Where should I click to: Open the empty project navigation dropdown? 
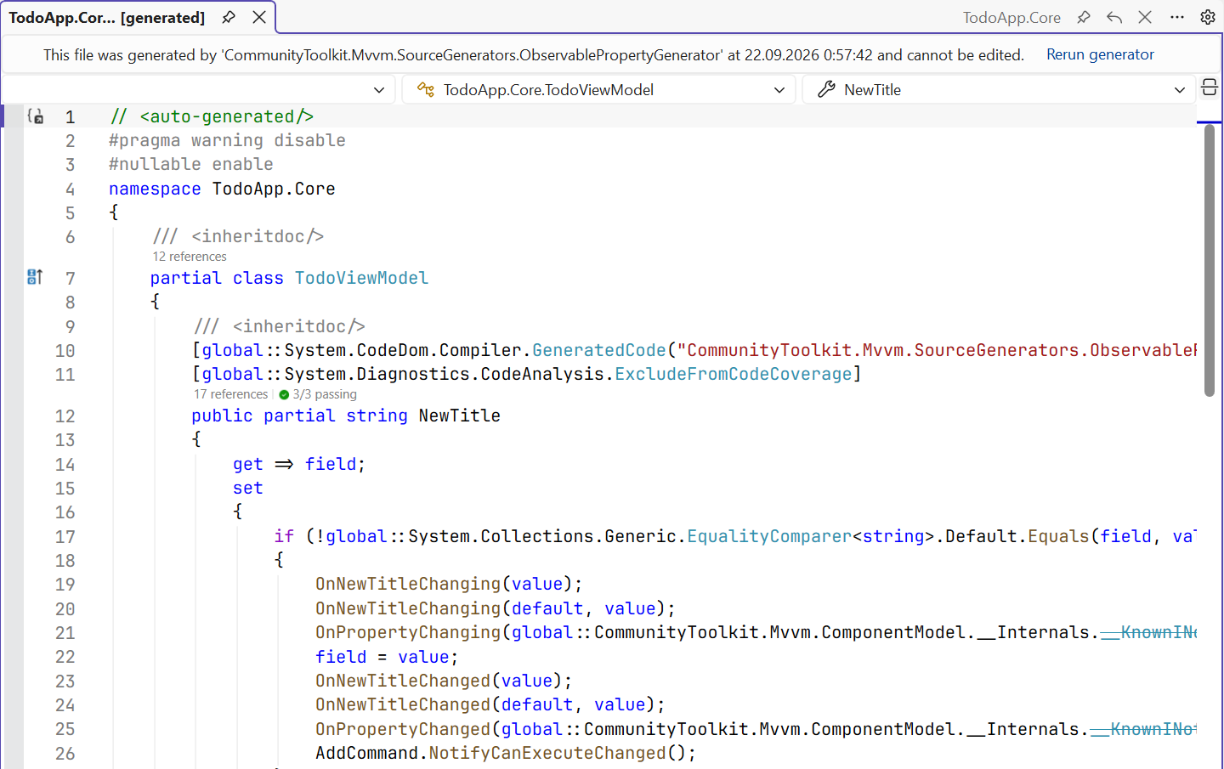coord(199,89)
